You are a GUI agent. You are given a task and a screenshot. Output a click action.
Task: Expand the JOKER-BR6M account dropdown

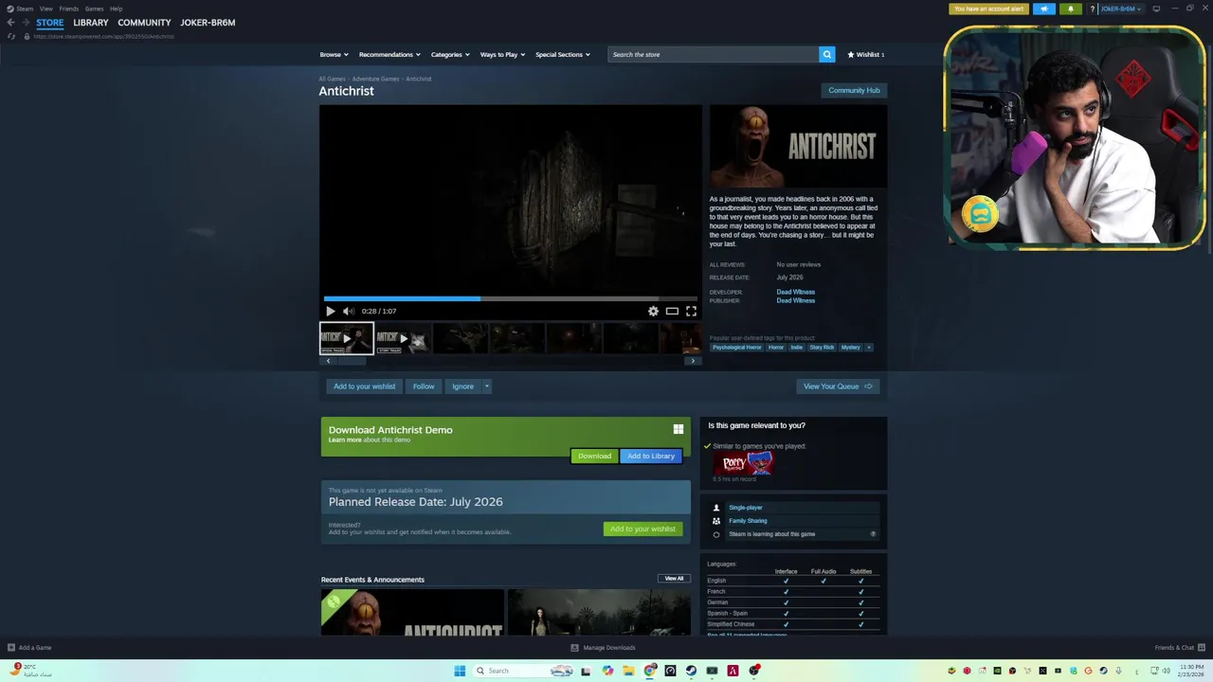click(x=1120, y=9)
